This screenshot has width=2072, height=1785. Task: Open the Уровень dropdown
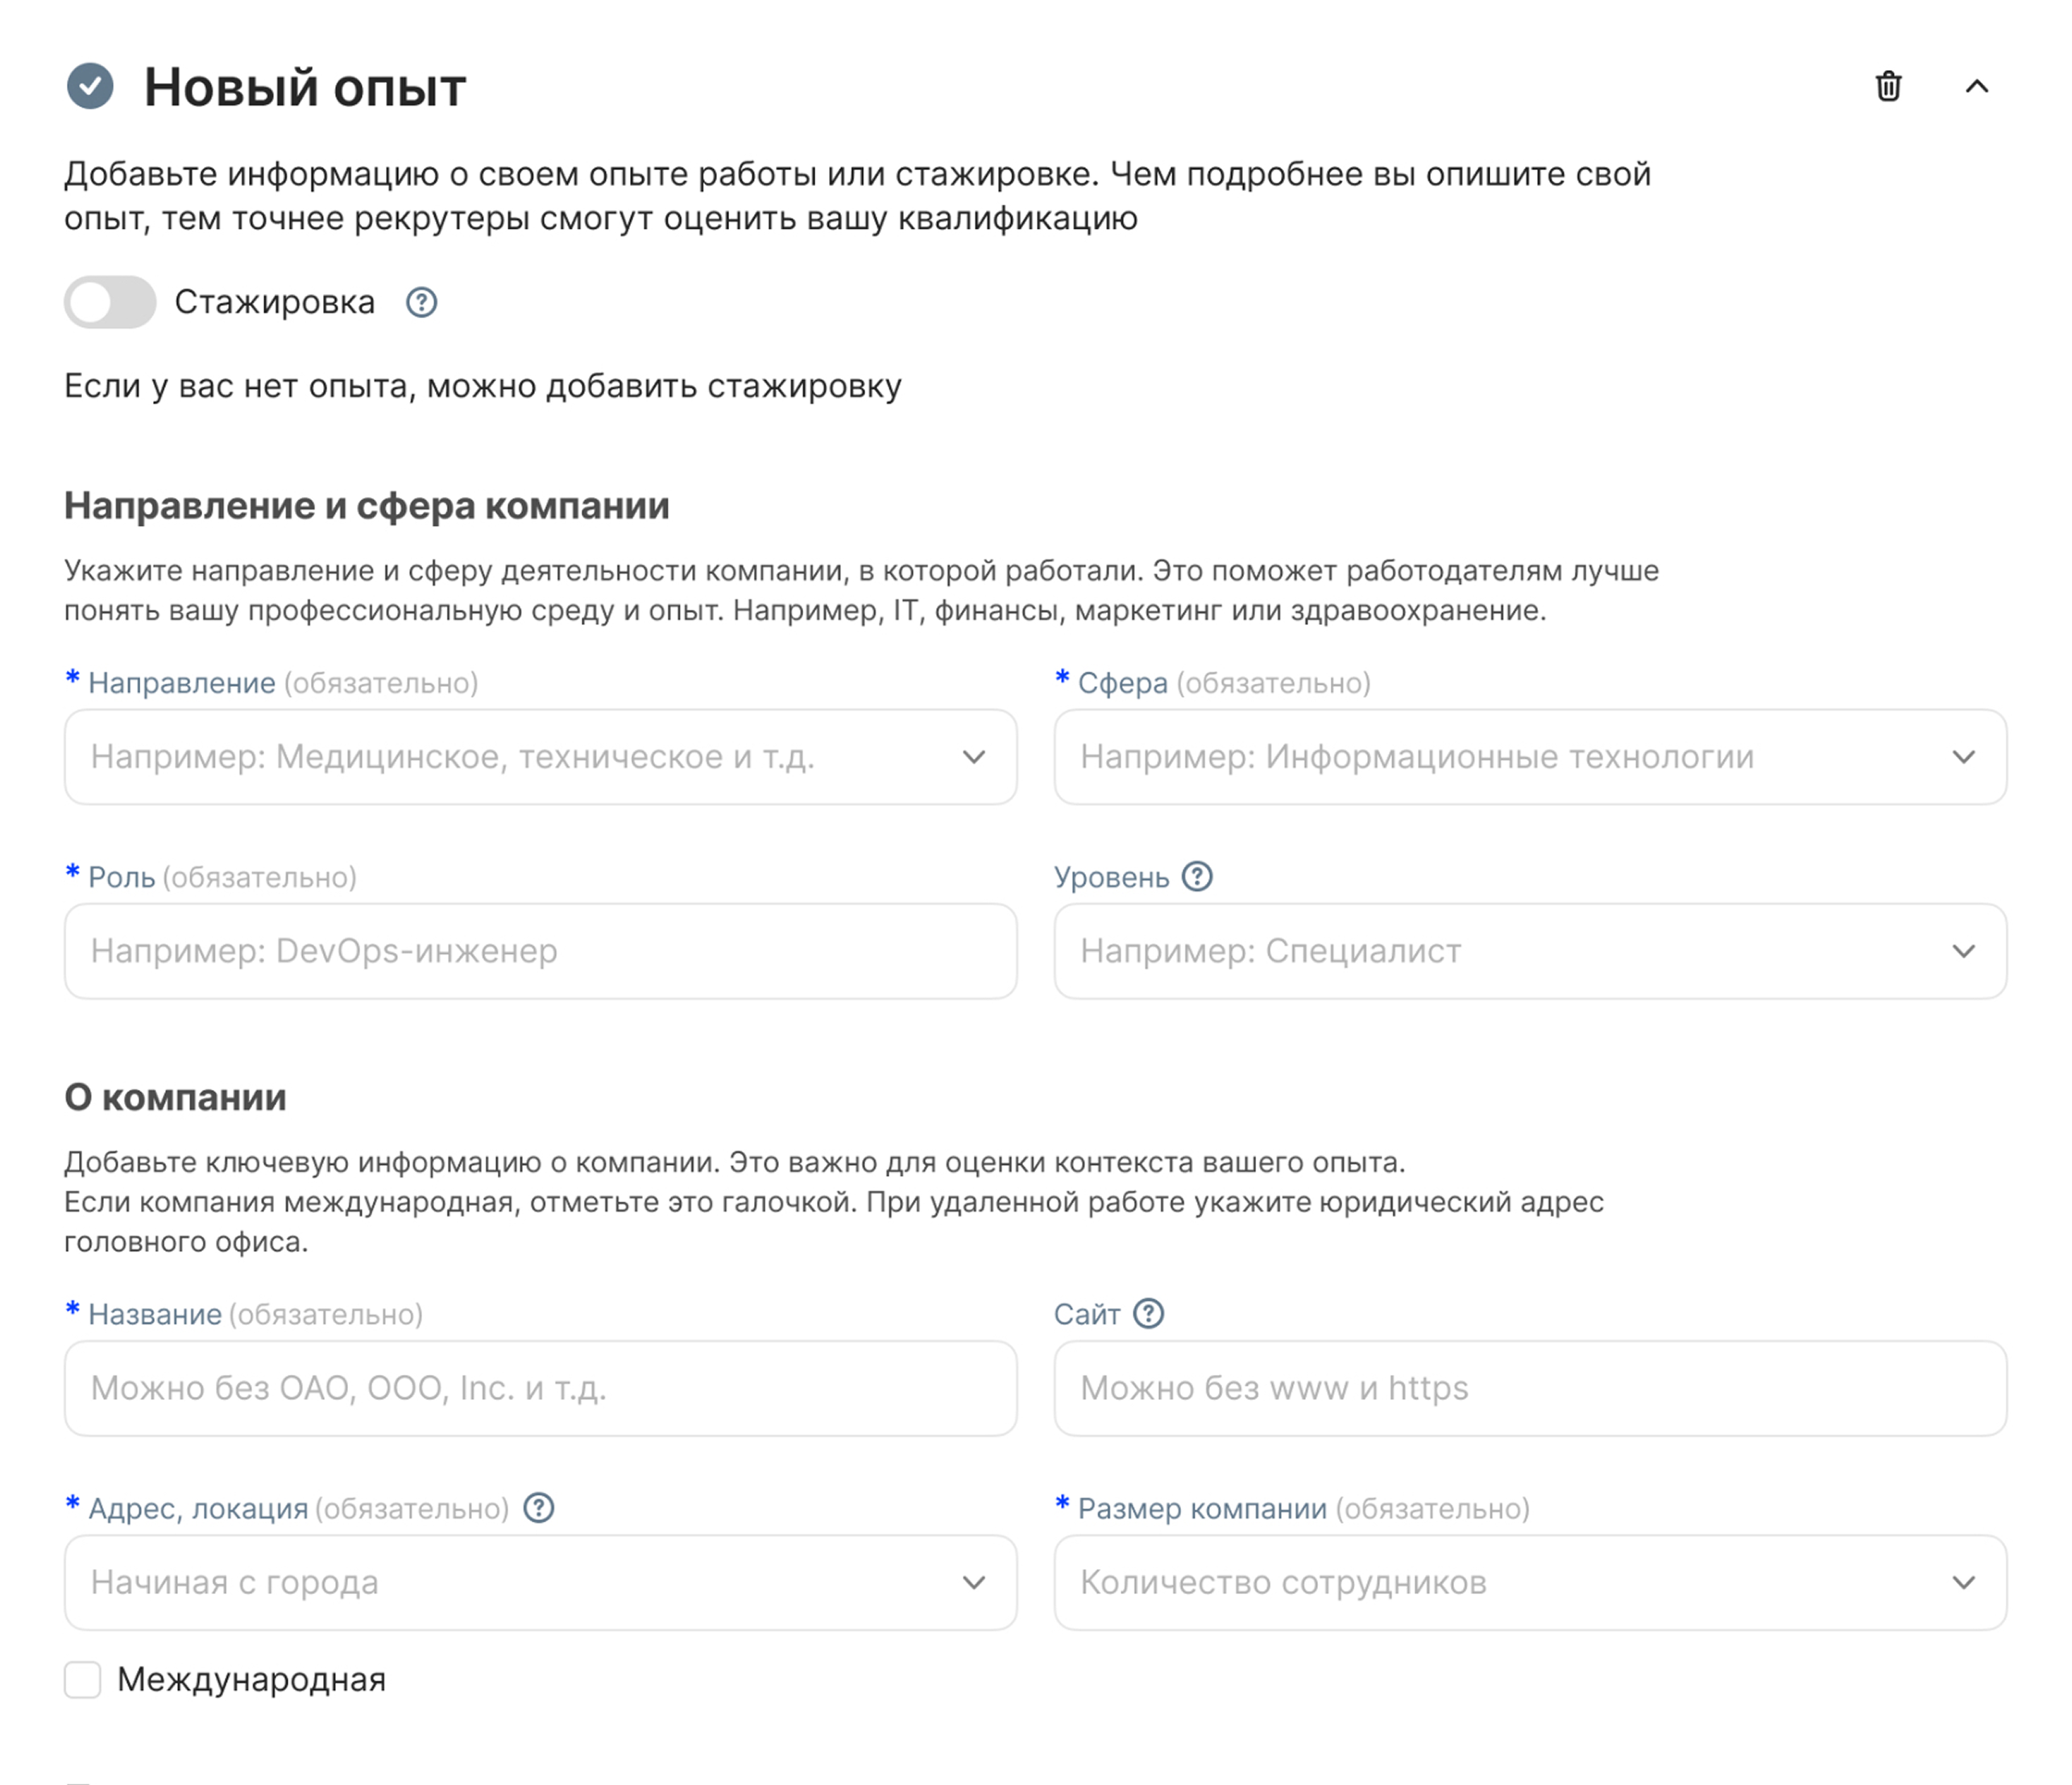[x=1529, y=951]
